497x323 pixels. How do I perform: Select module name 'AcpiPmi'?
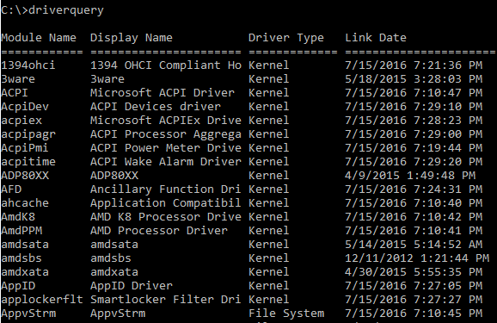pos(25,148)
